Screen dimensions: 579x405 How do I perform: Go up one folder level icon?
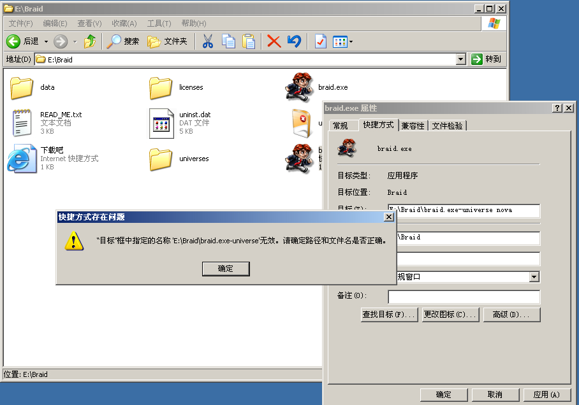click(x=90, y=41)
